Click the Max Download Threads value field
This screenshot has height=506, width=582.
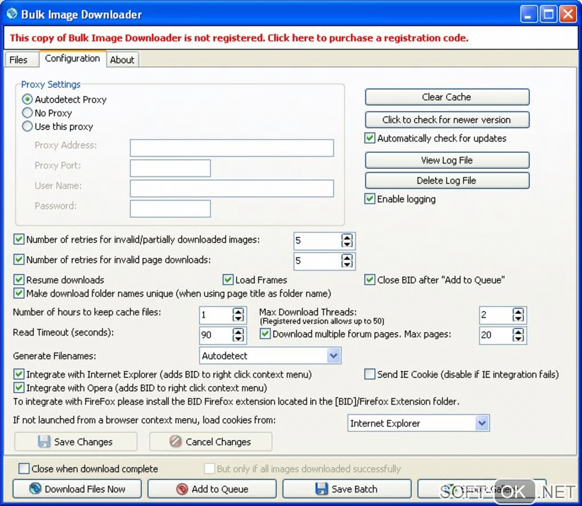pos(496,315)
